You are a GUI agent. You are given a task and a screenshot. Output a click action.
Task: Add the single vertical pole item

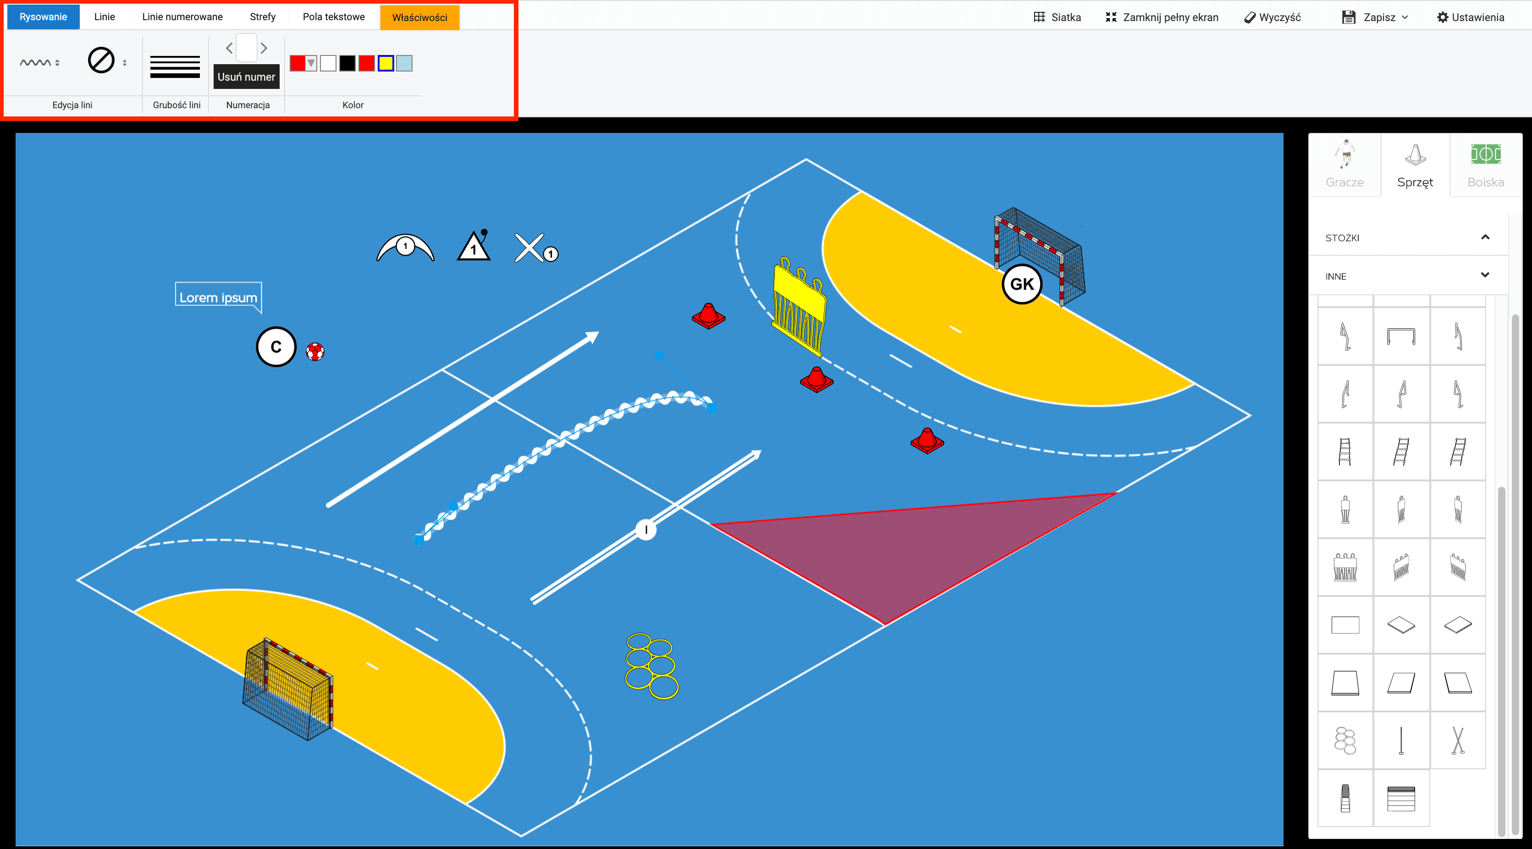coord(1400,740)
